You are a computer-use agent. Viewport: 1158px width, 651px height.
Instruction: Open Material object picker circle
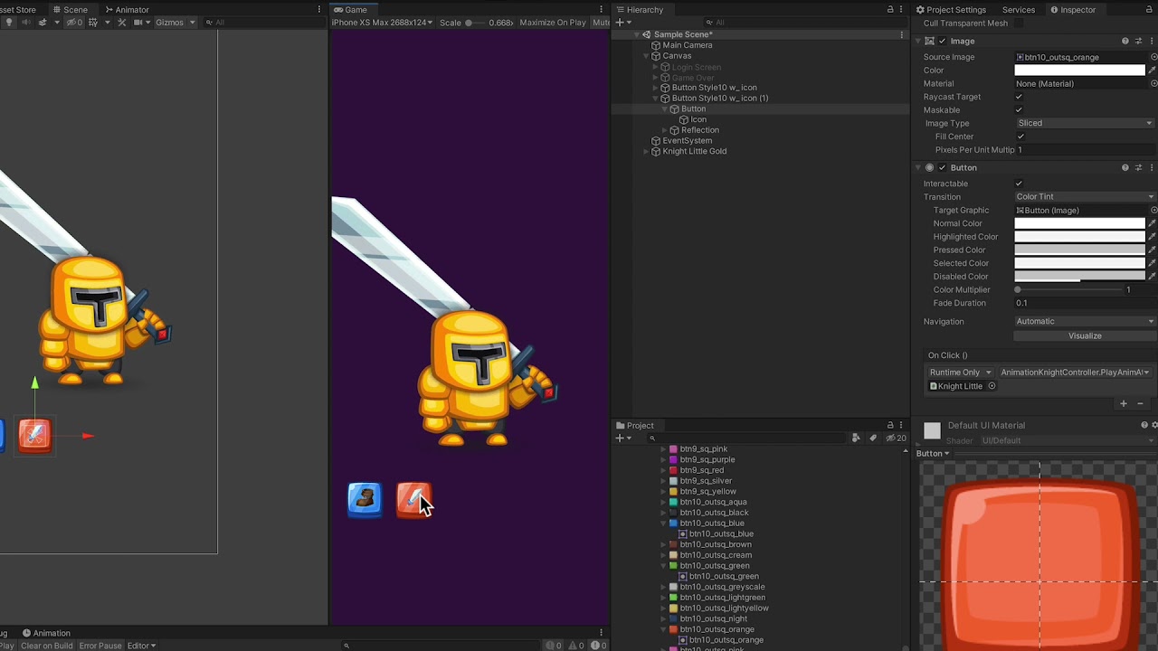[x=1153, y=83]
